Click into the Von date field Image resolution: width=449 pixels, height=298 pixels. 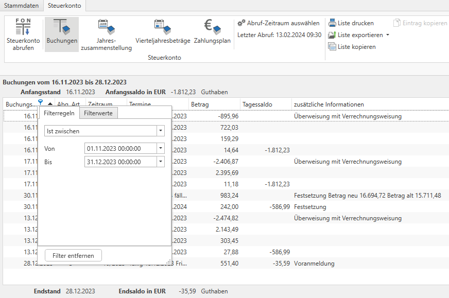120,148
